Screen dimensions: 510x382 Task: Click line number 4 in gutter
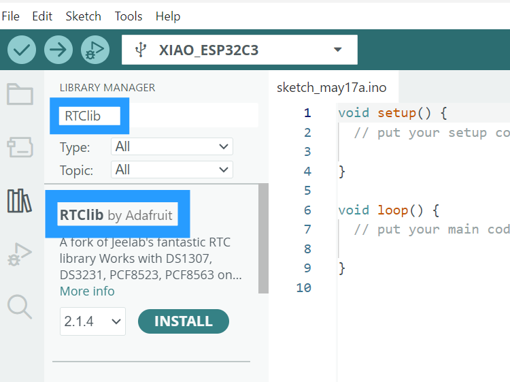pos(307,172)
